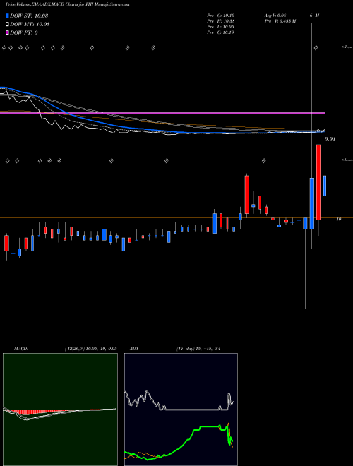Click the 'Pre H: 10.38' high value
The image size is (353, 466).
coord(221,21)
